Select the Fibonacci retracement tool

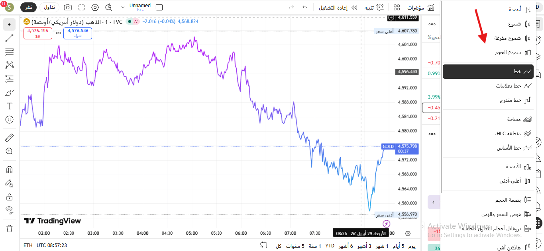[x=10, y=52]
